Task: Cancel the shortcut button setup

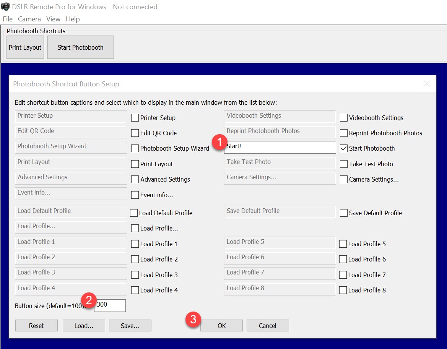Action: click(268, 325)
